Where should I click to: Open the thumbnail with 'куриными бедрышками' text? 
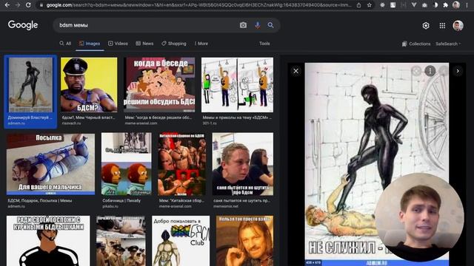[x=48, y=241]
